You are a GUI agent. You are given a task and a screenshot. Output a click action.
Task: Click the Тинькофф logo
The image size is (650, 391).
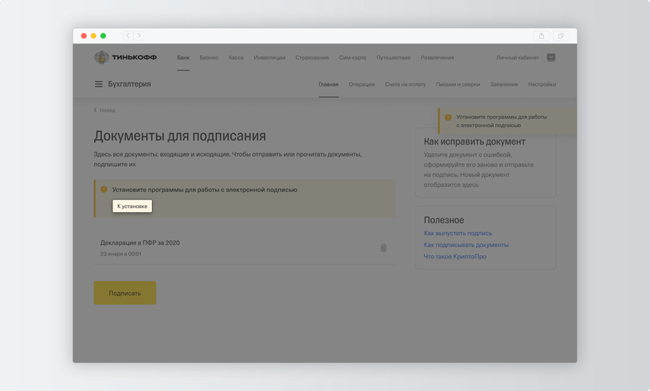[125, 57]
